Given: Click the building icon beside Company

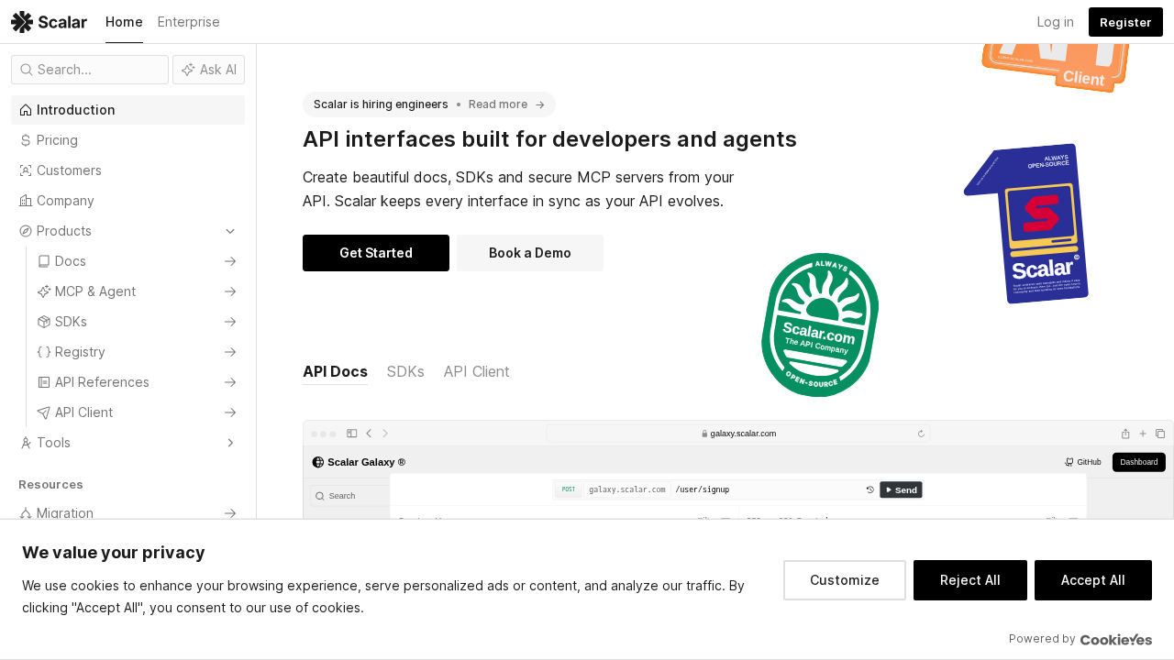Looking at the screenshot, I should coord(26,201).
